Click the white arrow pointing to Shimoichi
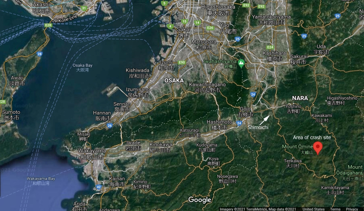Image resolution: width=364 pixels, height=211 pixels. (x=265, y=120)
